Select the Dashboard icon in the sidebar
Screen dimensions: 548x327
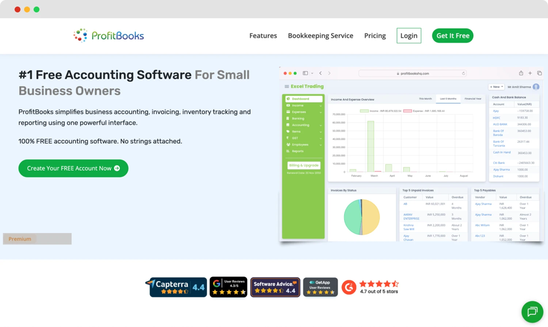287,98
